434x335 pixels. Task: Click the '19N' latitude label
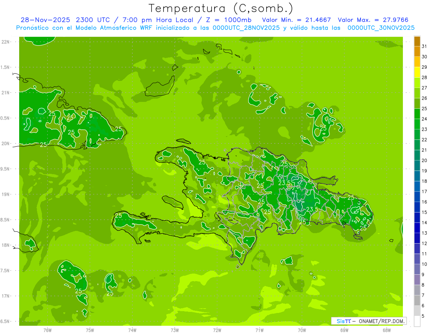(5, 194)
